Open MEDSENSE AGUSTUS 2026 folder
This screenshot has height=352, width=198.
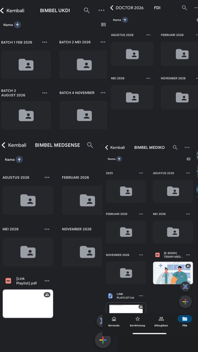[x=28, y=200]
